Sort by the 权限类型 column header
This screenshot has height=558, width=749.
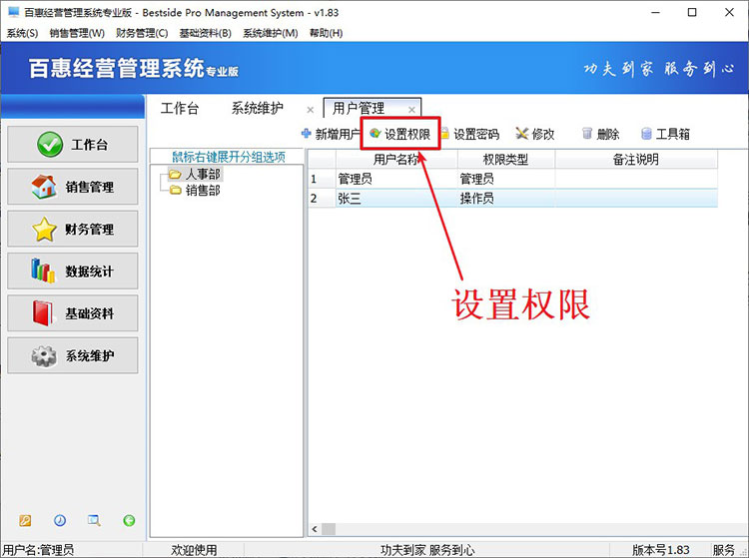pyautogui.click(x=506, y=160)
